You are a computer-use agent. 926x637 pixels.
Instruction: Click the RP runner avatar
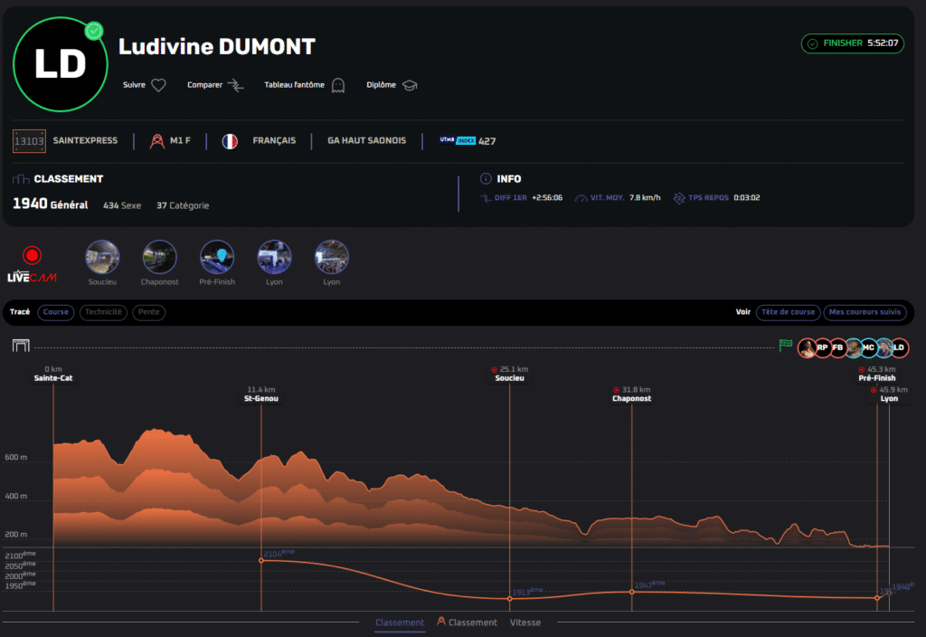coord(822,347)
